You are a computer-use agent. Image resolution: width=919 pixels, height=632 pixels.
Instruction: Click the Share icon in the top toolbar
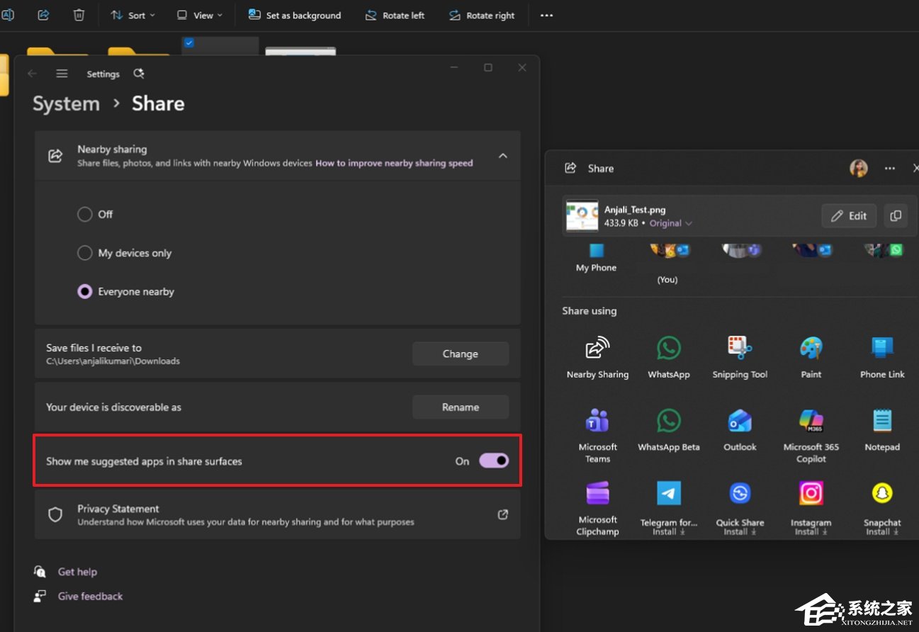pyautogui.click(x=43, y=15)
